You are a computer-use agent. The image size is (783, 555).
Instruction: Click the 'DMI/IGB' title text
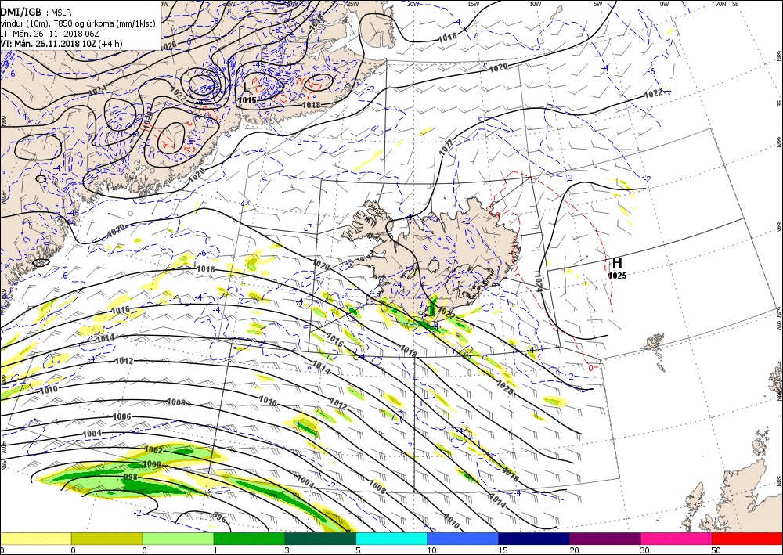click(x=21, y=13)
